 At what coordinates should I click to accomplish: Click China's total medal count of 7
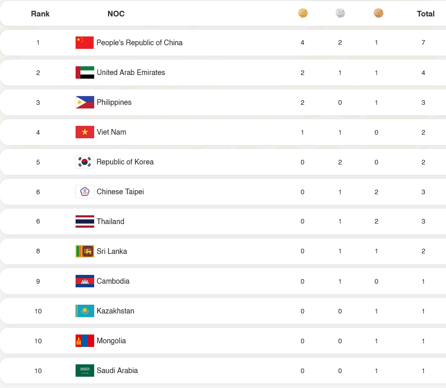point(423,43)
